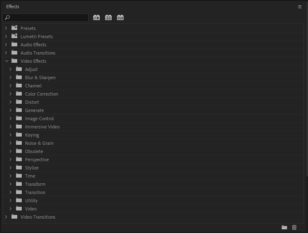Expand the Audio Effects folder
The width and height of the screenshot is (308, 233).
tap(6, 45)
